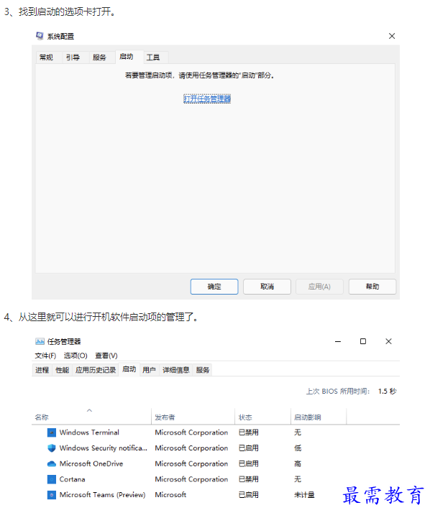Click the sort arrow above 名称
Screen dimensions: 430x518
[89, 411]
